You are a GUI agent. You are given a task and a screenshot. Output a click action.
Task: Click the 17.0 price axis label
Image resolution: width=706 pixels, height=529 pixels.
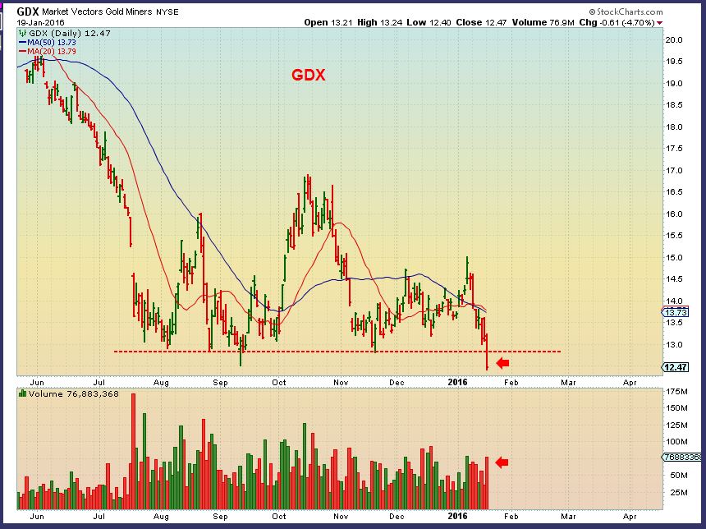coord(674,170)
